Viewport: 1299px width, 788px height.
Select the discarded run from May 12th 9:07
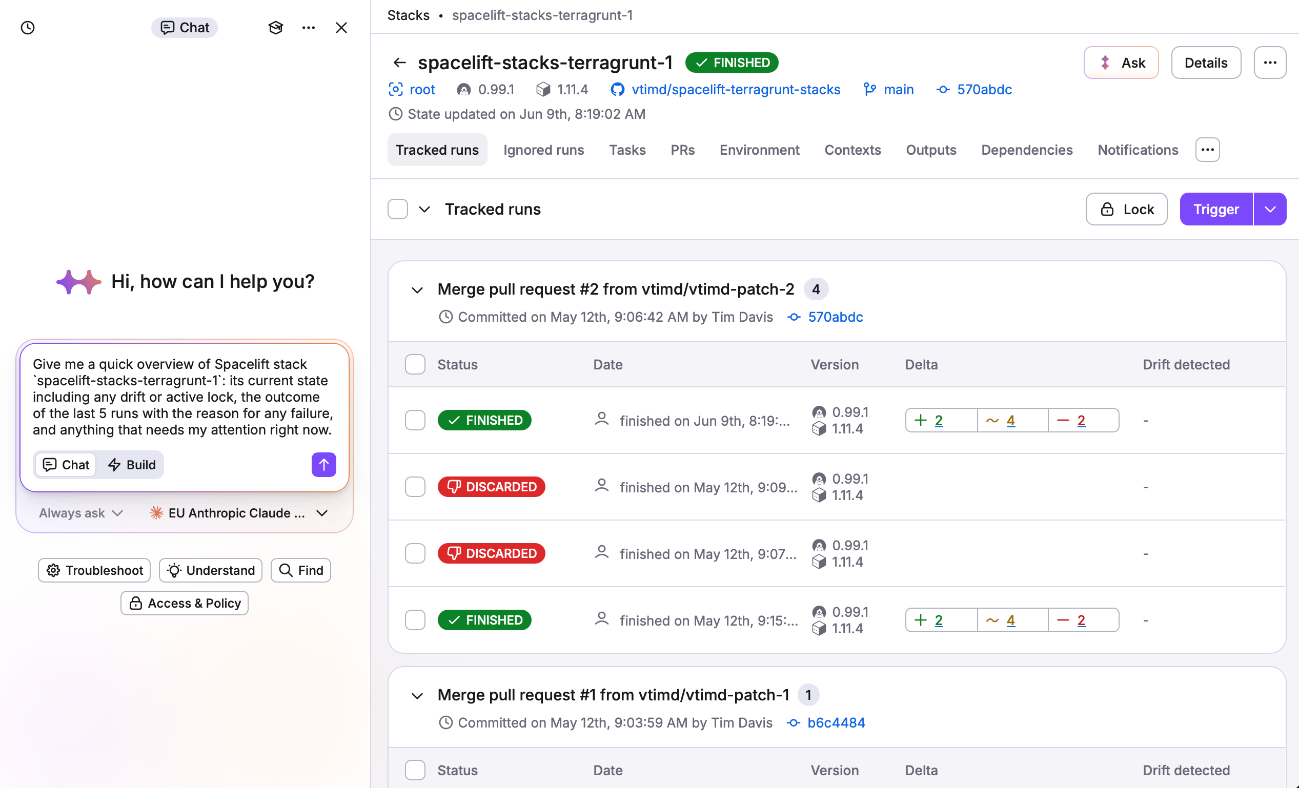tap(415, 554)
